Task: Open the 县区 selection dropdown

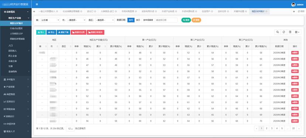Action: [x=105, y=20]
